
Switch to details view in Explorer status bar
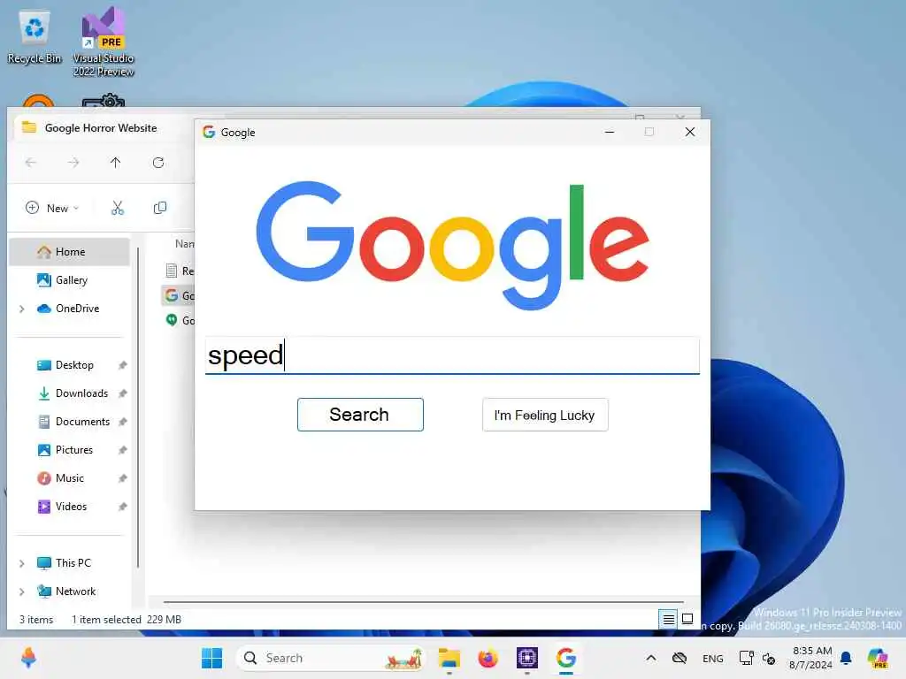pos(669,620)
